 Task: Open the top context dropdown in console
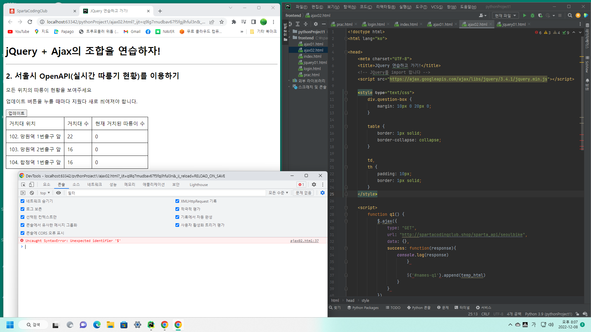tap(45, 193)
